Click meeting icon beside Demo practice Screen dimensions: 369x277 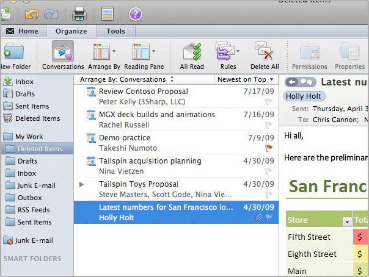pyautogui.click(x=91, y=138)
